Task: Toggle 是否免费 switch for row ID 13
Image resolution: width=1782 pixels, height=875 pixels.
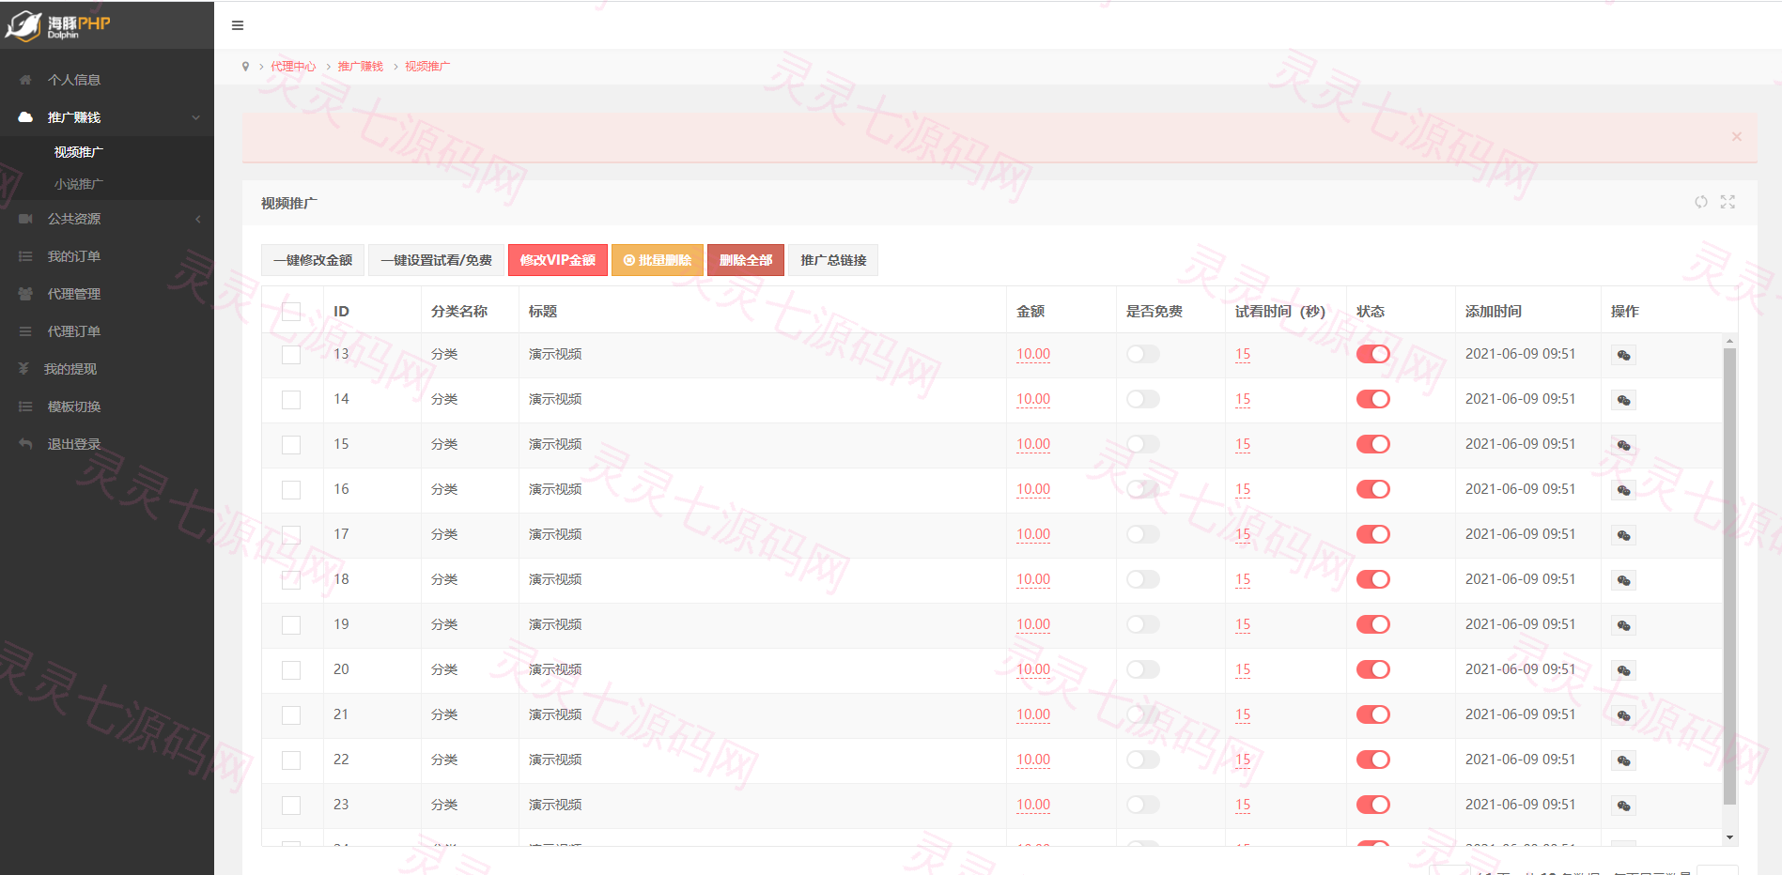Action: (x=1143, y=354)
